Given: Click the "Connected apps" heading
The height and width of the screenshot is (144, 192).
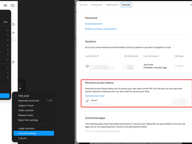Looking at the screenshot, I should 95,118.
